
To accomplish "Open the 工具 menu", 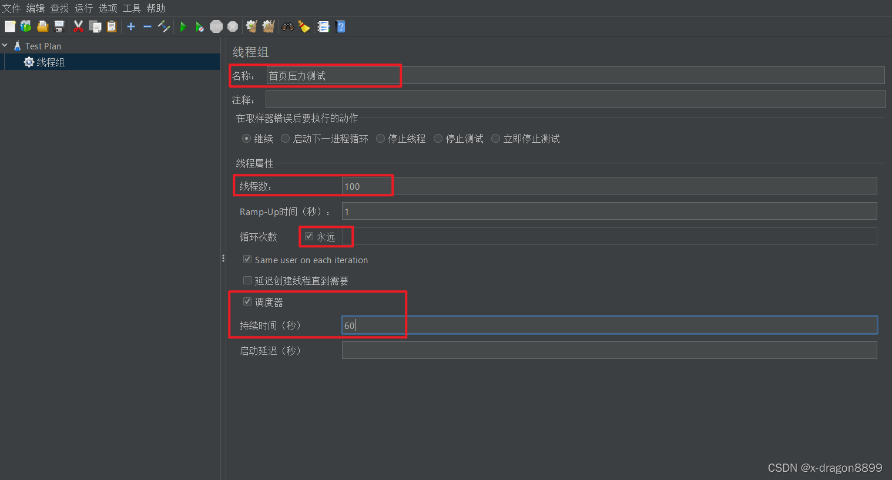I will [132, 8].
